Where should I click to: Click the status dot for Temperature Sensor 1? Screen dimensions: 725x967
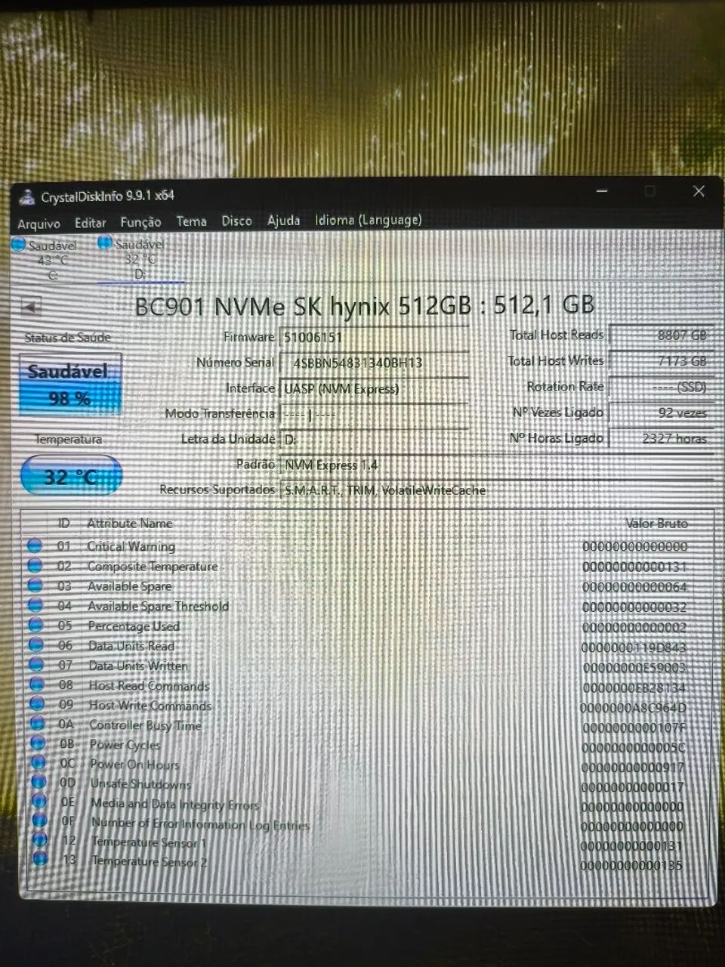tap(40, 839)
